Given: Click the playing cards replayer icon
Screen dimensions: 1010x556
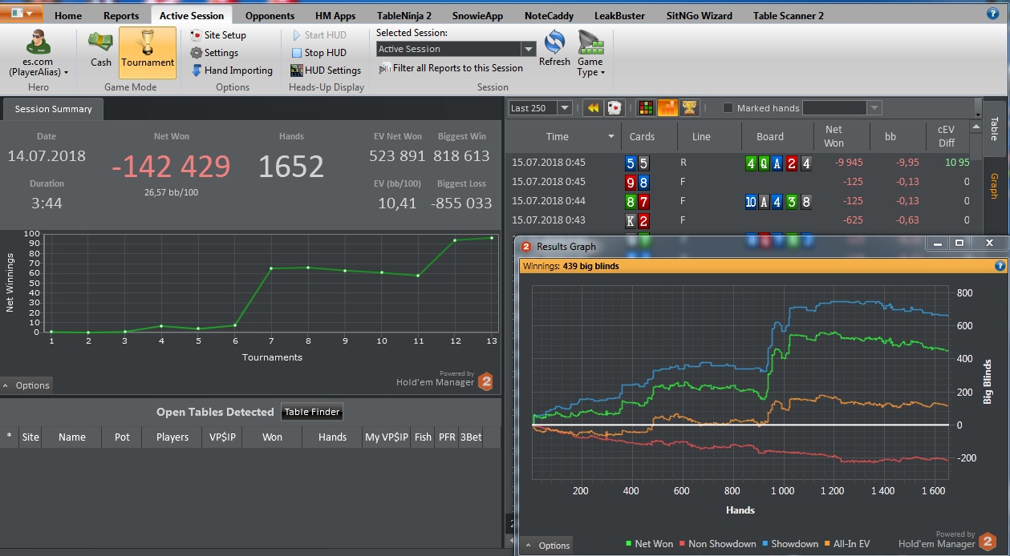Looking at the screenshot, I should (614, 108).
